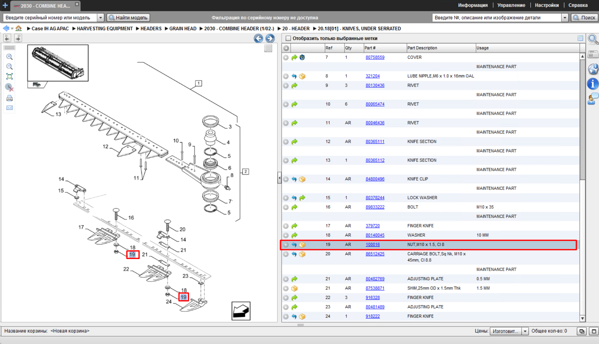Toggle the add-all plus icon in table header
Screen dimensions: 599x344
click(286, 48)
